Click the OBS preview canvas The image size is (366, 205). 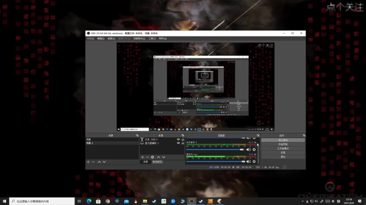tap(195, 87)
